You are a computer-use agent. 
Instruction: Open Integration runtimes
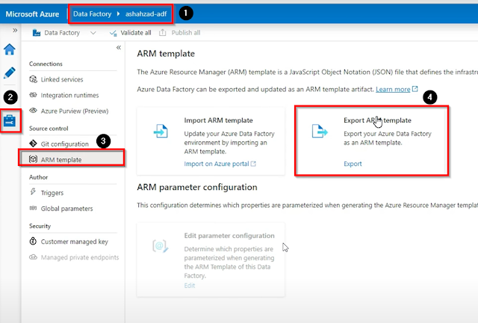[69, 95]
